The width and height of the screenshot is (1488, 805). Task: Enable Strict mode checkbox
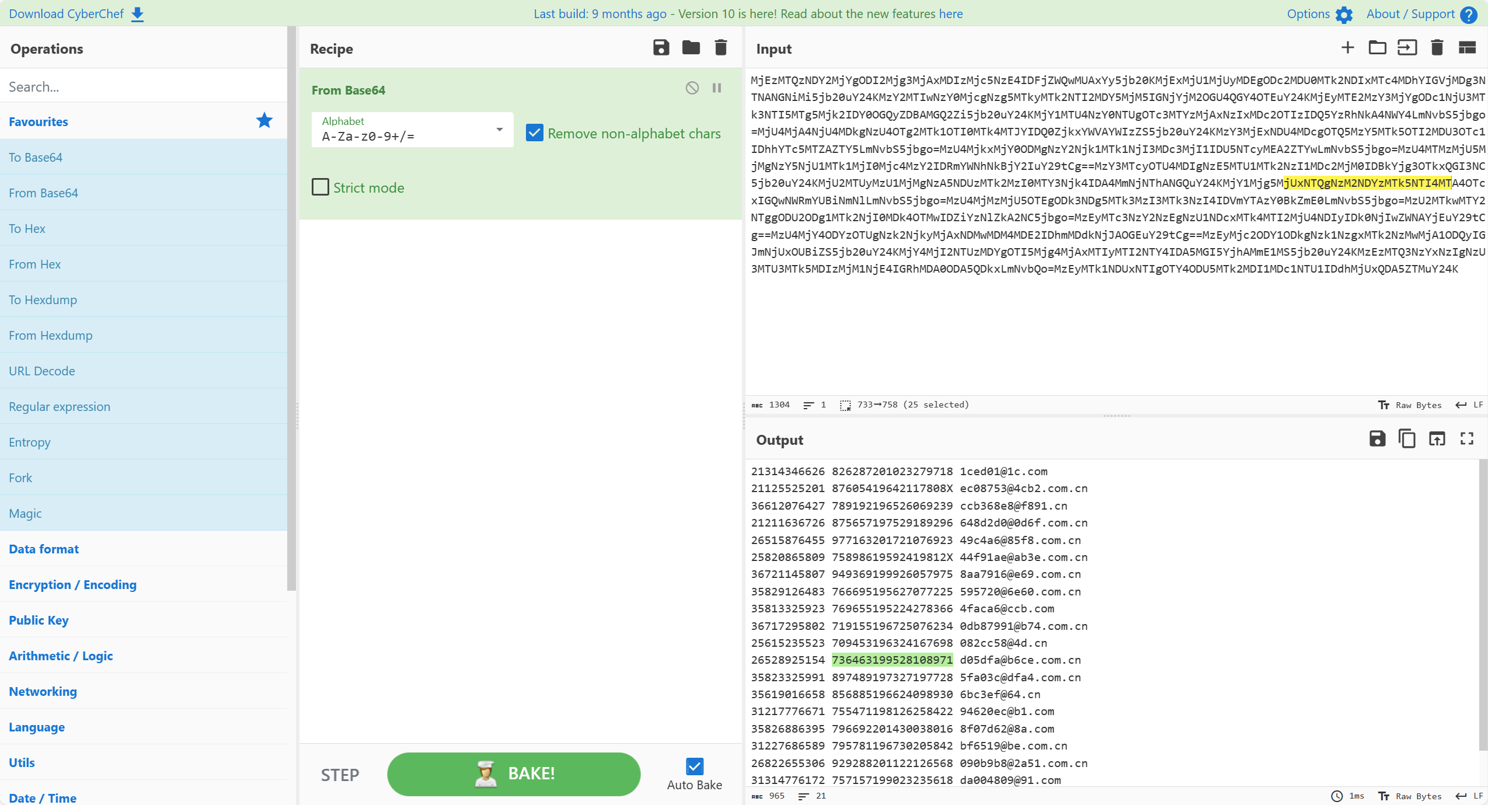[x=320, y=187]
